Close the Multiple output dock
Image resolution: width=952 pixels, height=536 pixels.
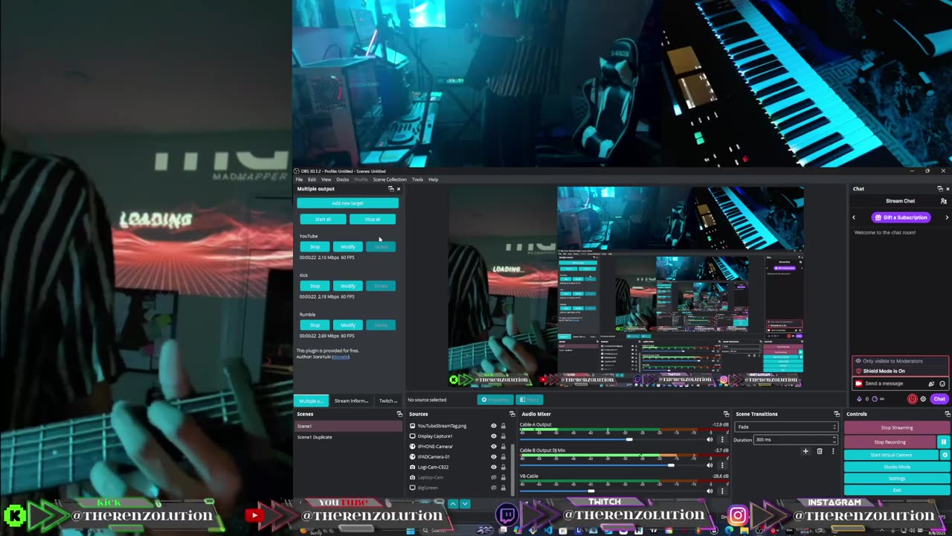point(398,189)
